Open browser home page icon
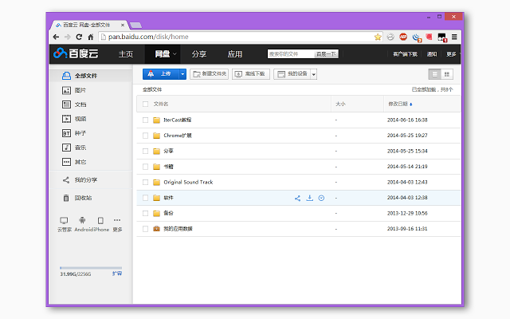This screenshot has width=510, height=319. tap(91, 37)
